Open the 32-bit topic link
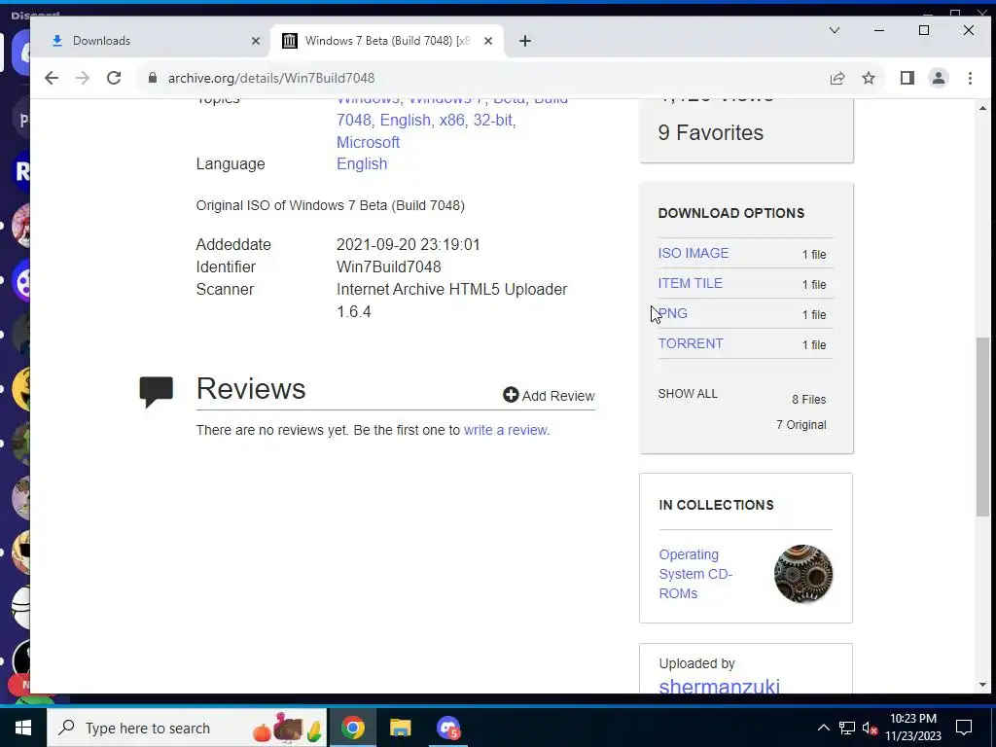The height and width of the screenshot is (747, 996). tap(494, 120)
